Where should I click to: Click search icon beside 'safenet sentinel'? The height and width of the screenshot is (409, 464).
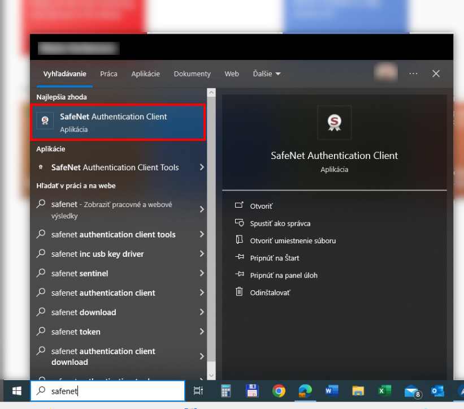click(41, 273)
